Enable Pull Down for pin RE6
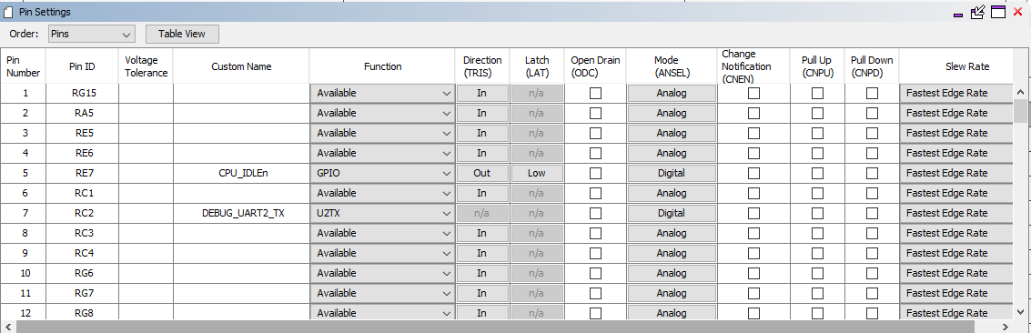 coord(872,153)
